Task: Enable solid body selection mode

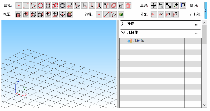Action: click(121, 14)
